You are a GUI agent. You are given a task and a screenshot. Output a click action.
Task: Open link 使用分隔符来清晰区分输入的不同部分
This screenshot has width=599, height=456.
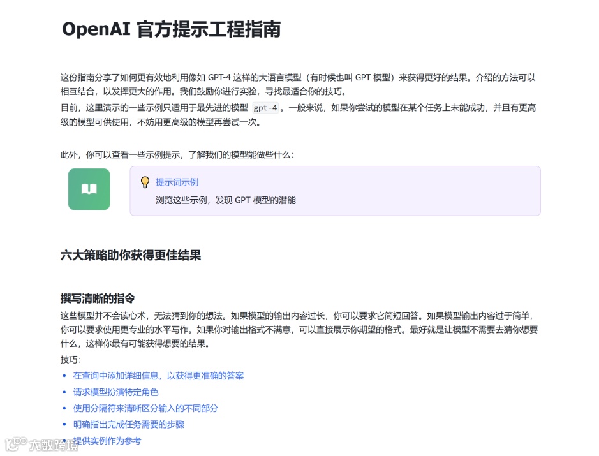145,408
